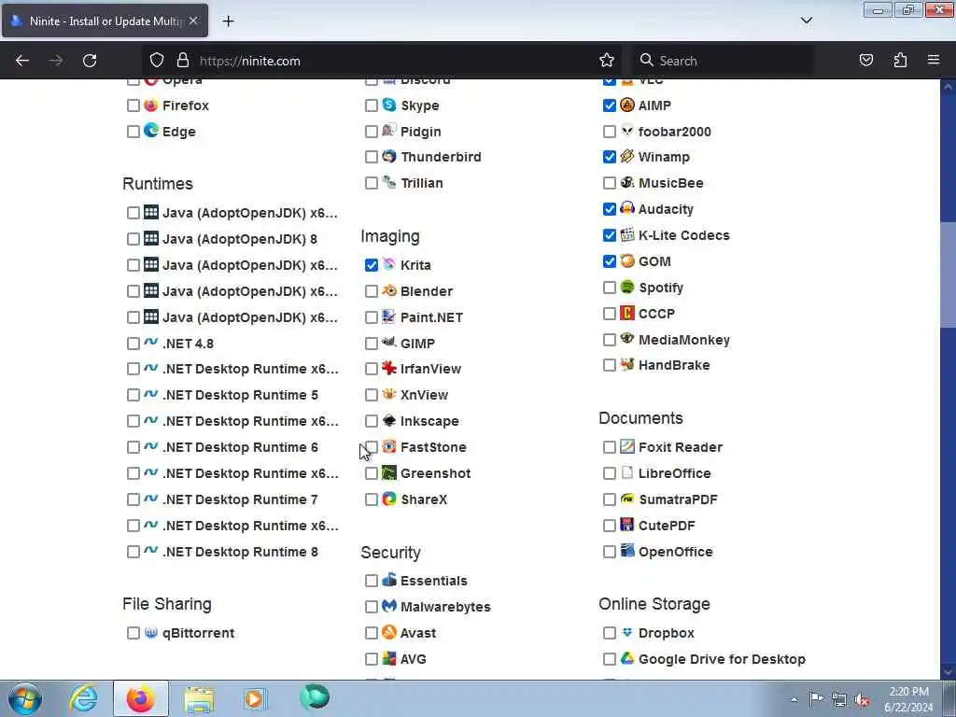Focus the browser Search field
This screenshot has height=717, width=956.
click(x=723, y=61)
